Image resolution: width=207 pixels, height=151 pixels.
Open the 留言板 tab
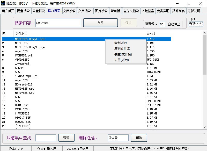click(x=115, y=11)
